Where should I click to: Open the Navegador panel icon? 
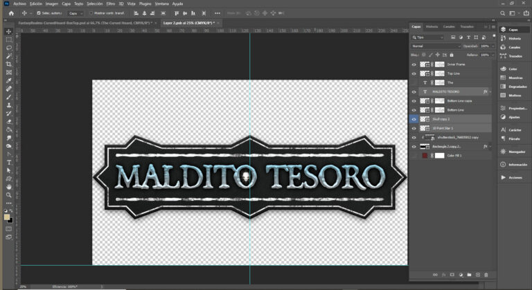coord(514,151)
